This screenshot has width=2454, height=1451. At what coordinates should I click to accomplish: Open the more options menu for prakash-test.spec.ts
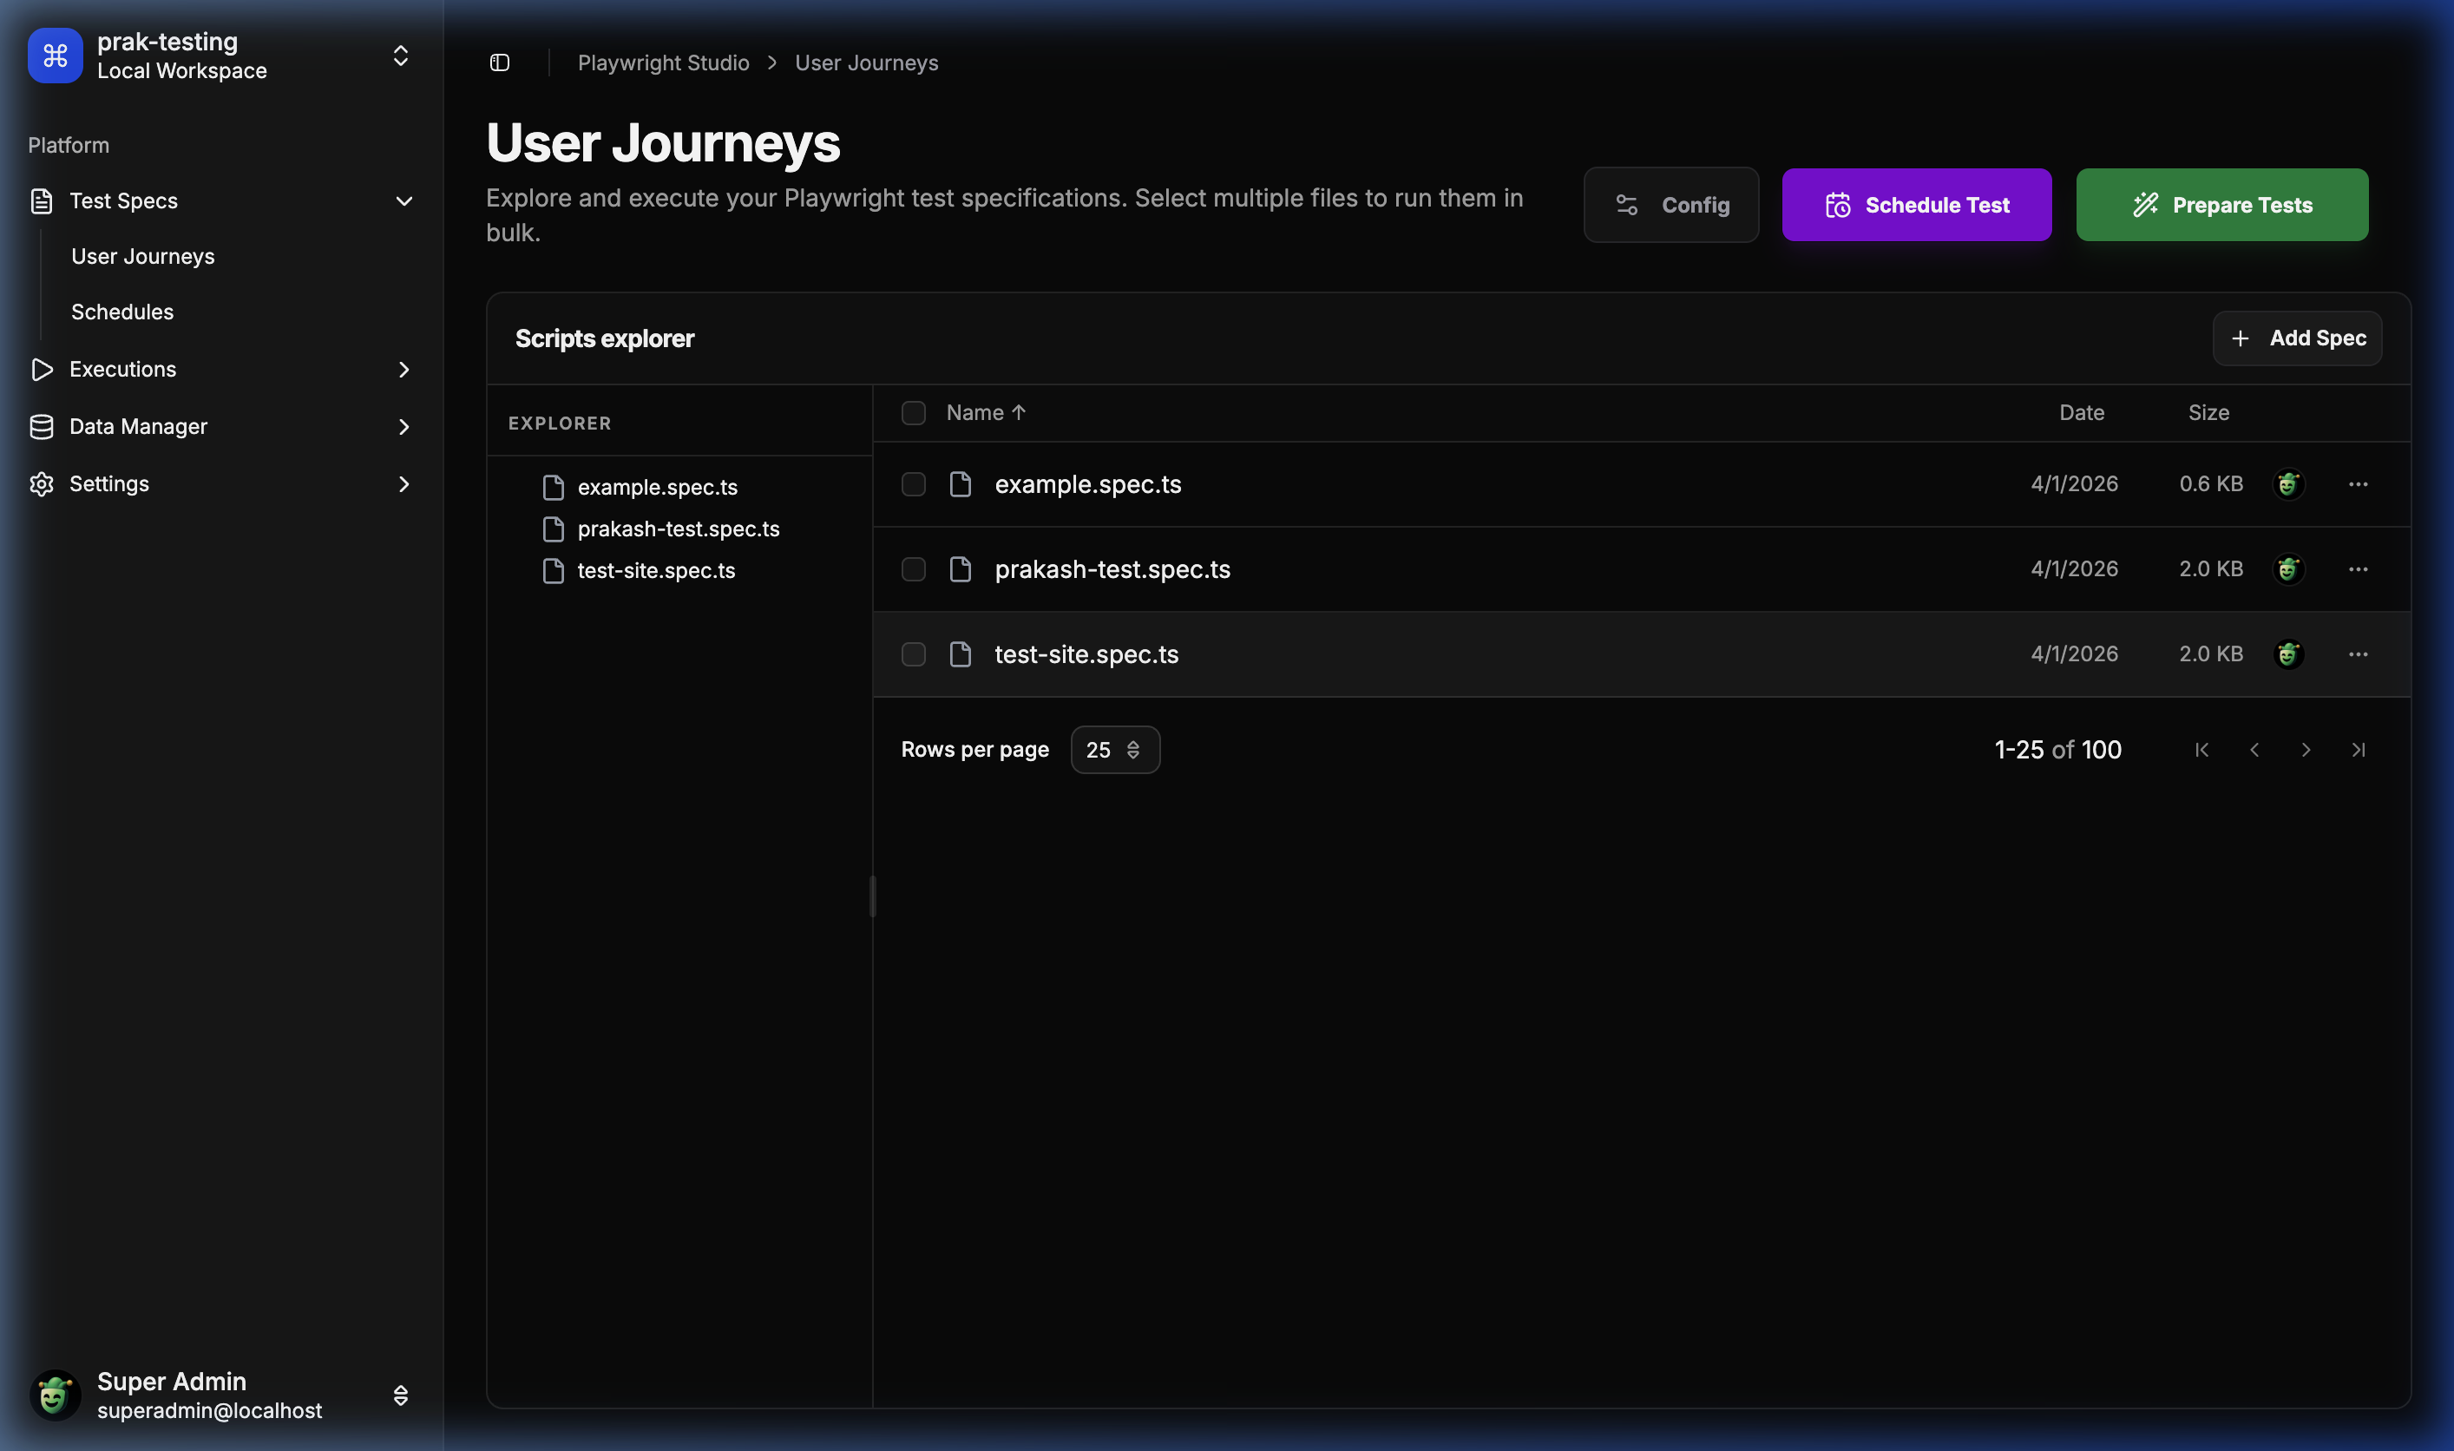(x=2357, y=569)
